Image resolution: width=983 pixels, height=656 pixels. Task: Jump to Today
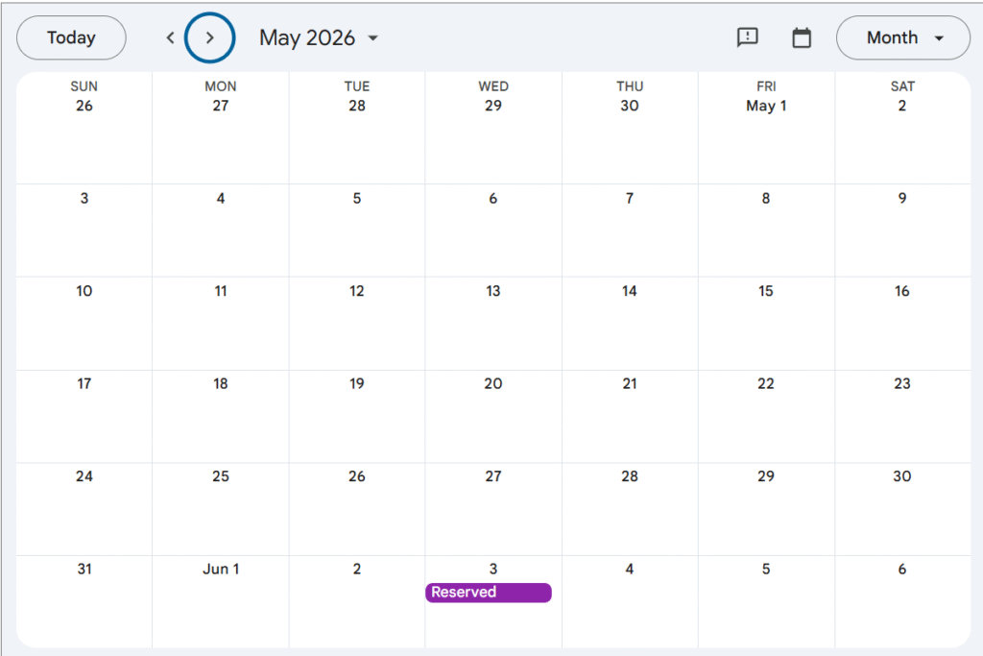point(71,38)
